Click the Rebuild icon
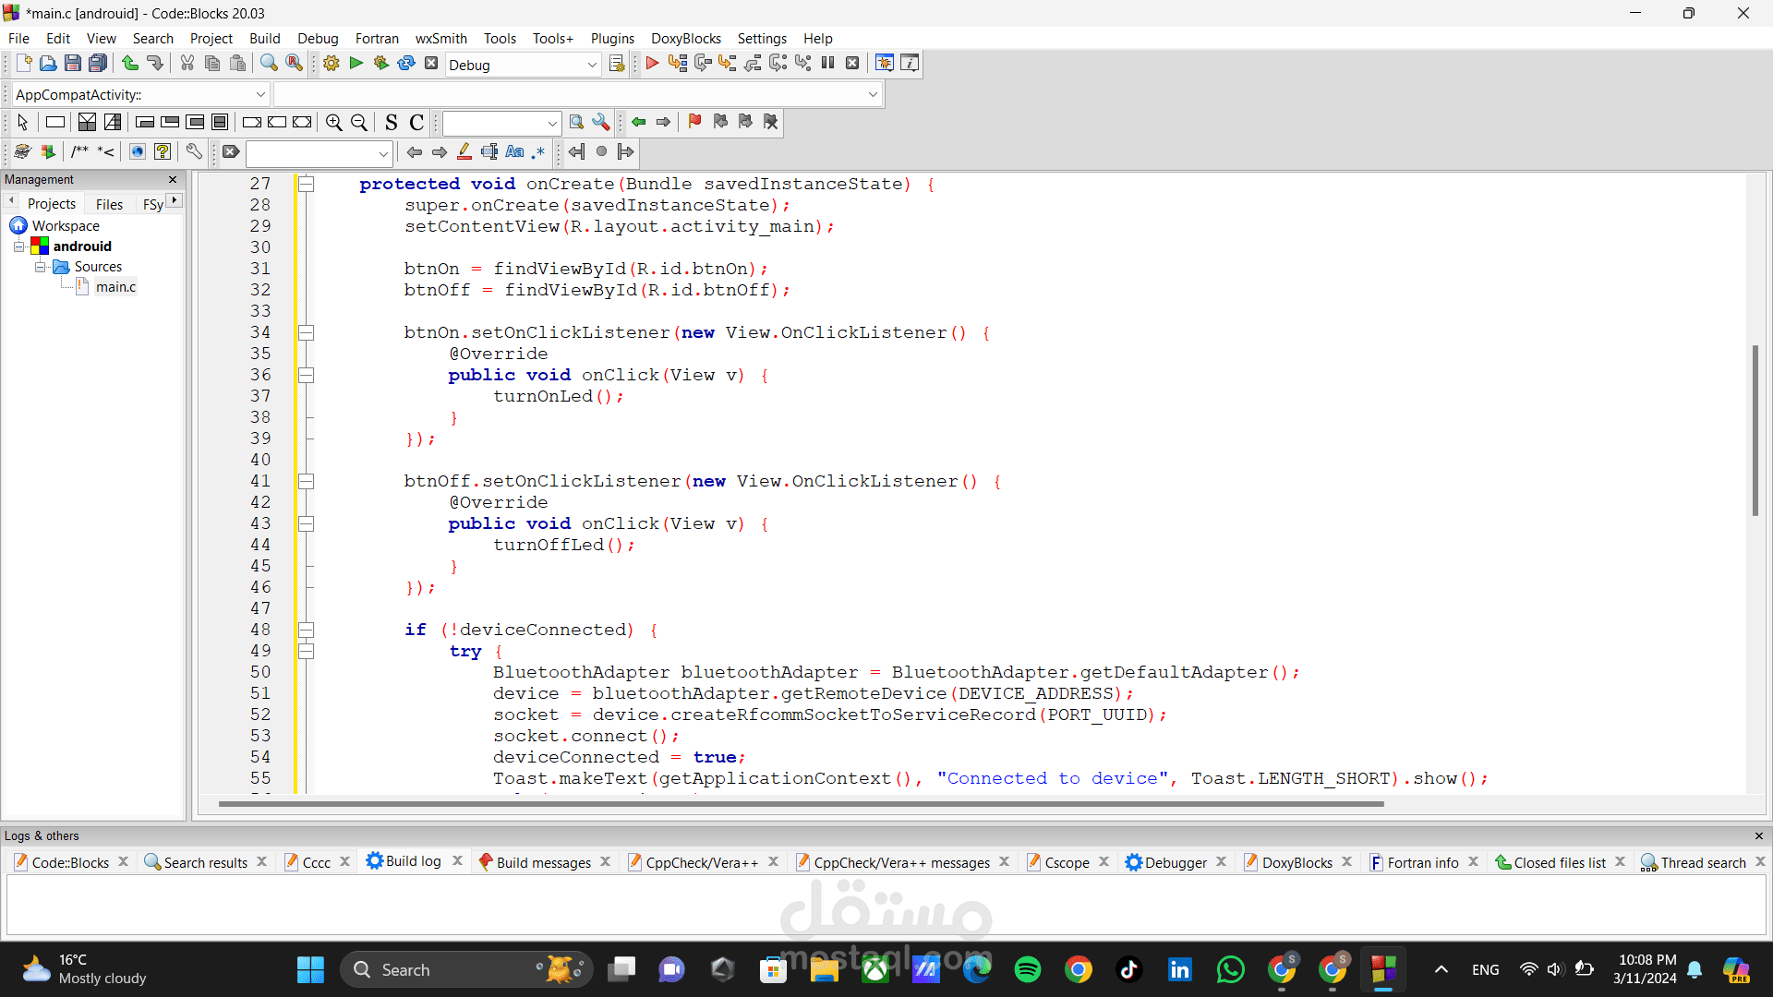Image resolution: width=1773 pixels, height=997 pixels. pos(406,64)
